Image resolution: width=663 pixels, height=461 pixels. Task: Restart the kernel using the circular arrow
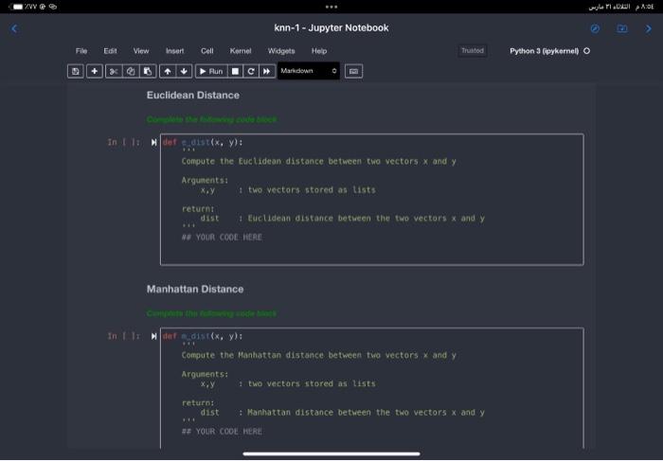click(x=251, y=71)
